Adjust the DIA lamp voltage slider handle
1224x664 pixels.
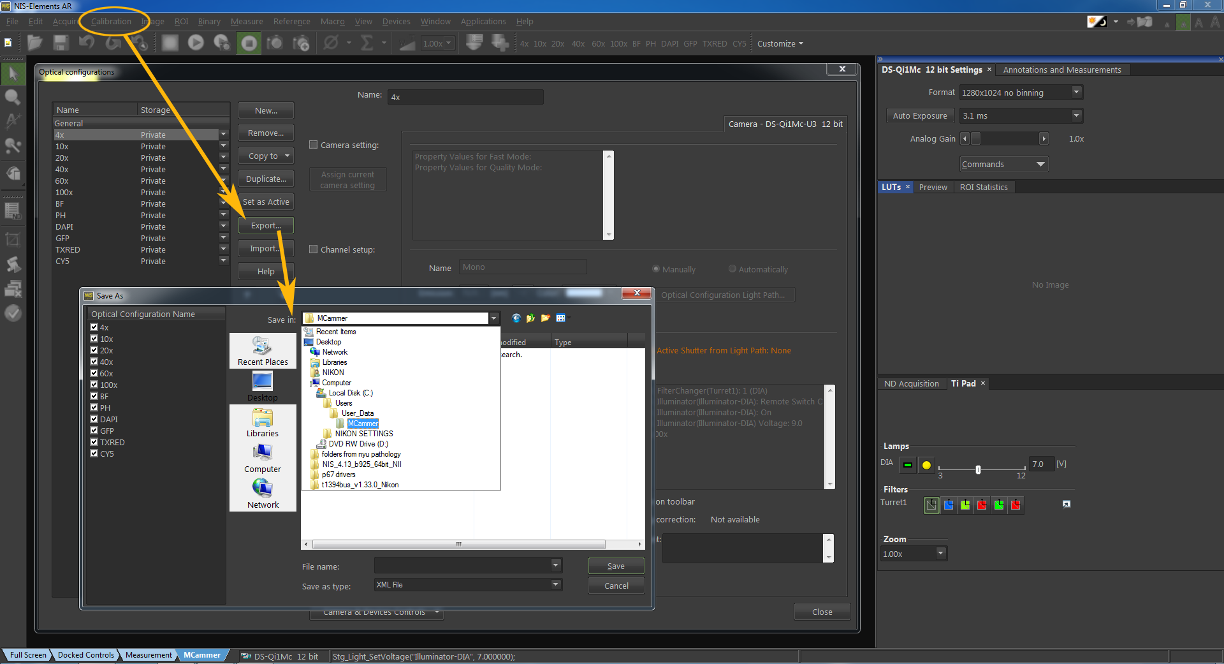[978, 470]
